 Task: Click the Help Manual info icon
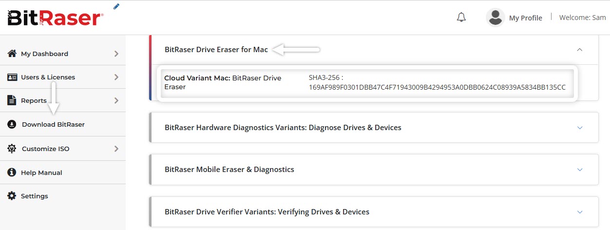(12, 172)
